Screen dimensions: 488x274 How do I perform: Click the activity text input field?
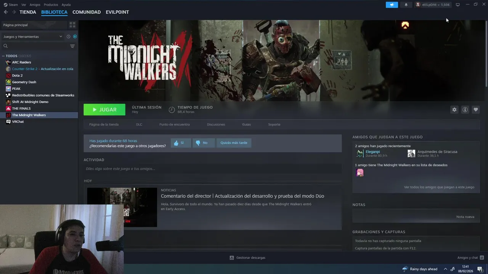click(213, 169)
